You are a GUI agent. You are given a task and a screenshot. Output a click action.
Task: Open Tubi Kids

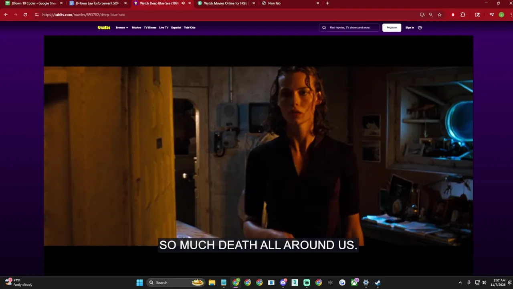click(190, 28)
